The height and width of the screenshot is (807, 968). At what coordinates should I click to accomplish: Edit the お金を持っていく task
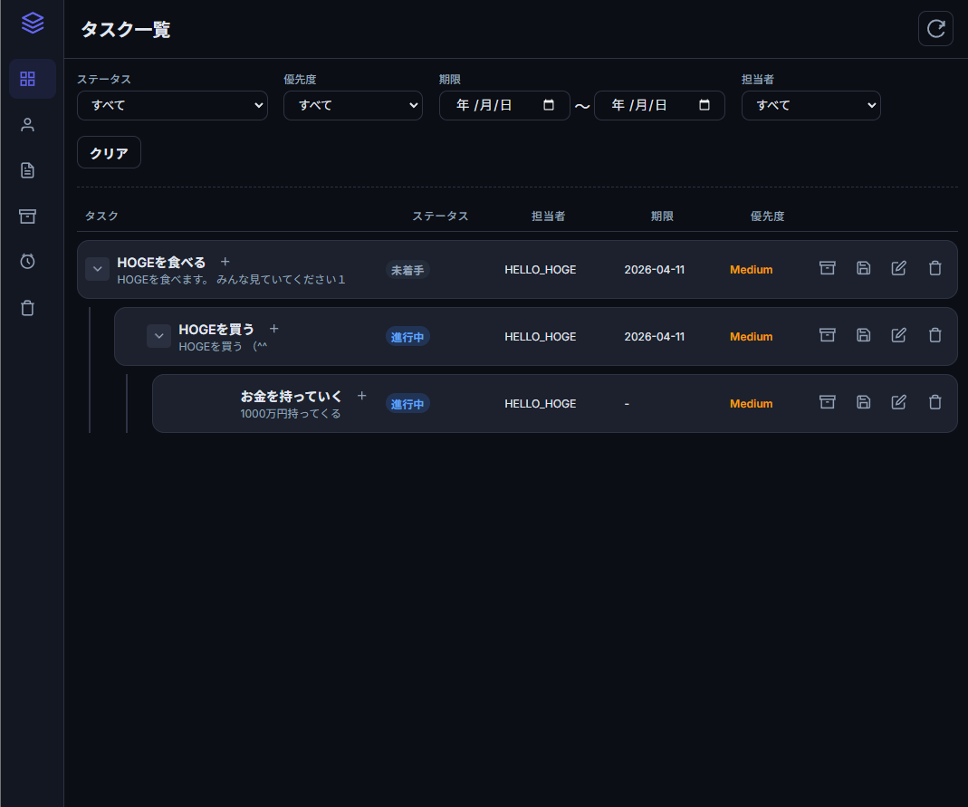pyautogui.click(x=899, y=402)
